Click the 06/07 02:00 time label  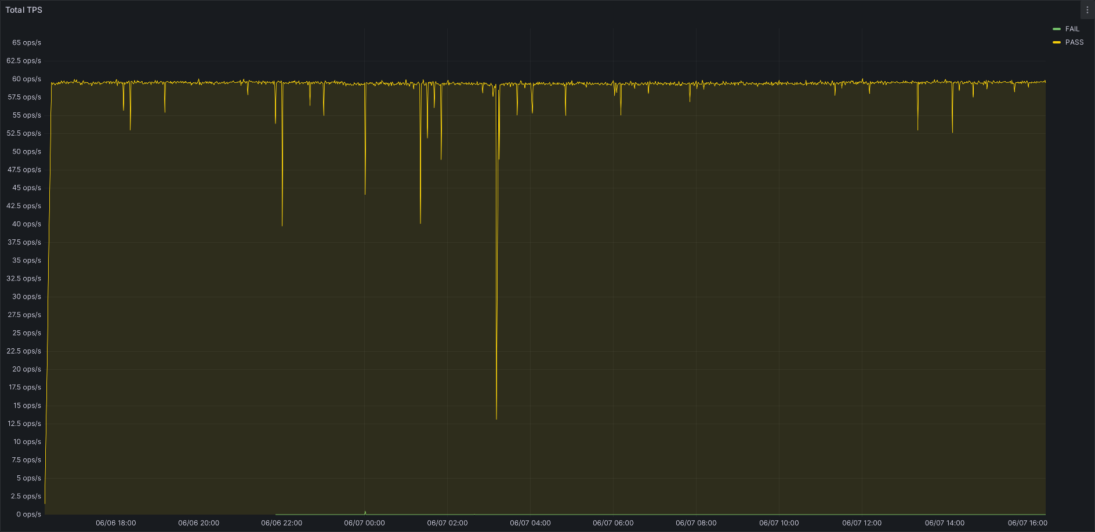[x=448, y=523]
